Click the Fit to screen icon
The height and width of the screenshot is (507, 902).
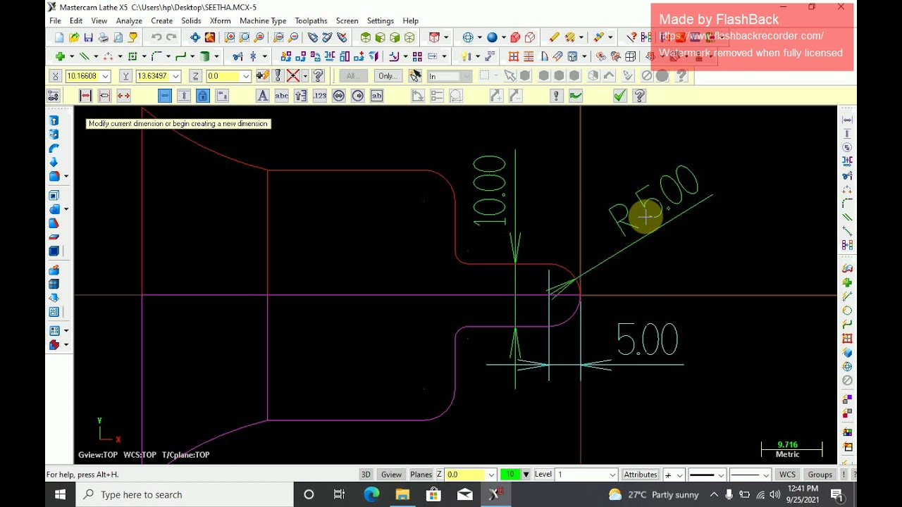tap(195, 37)
